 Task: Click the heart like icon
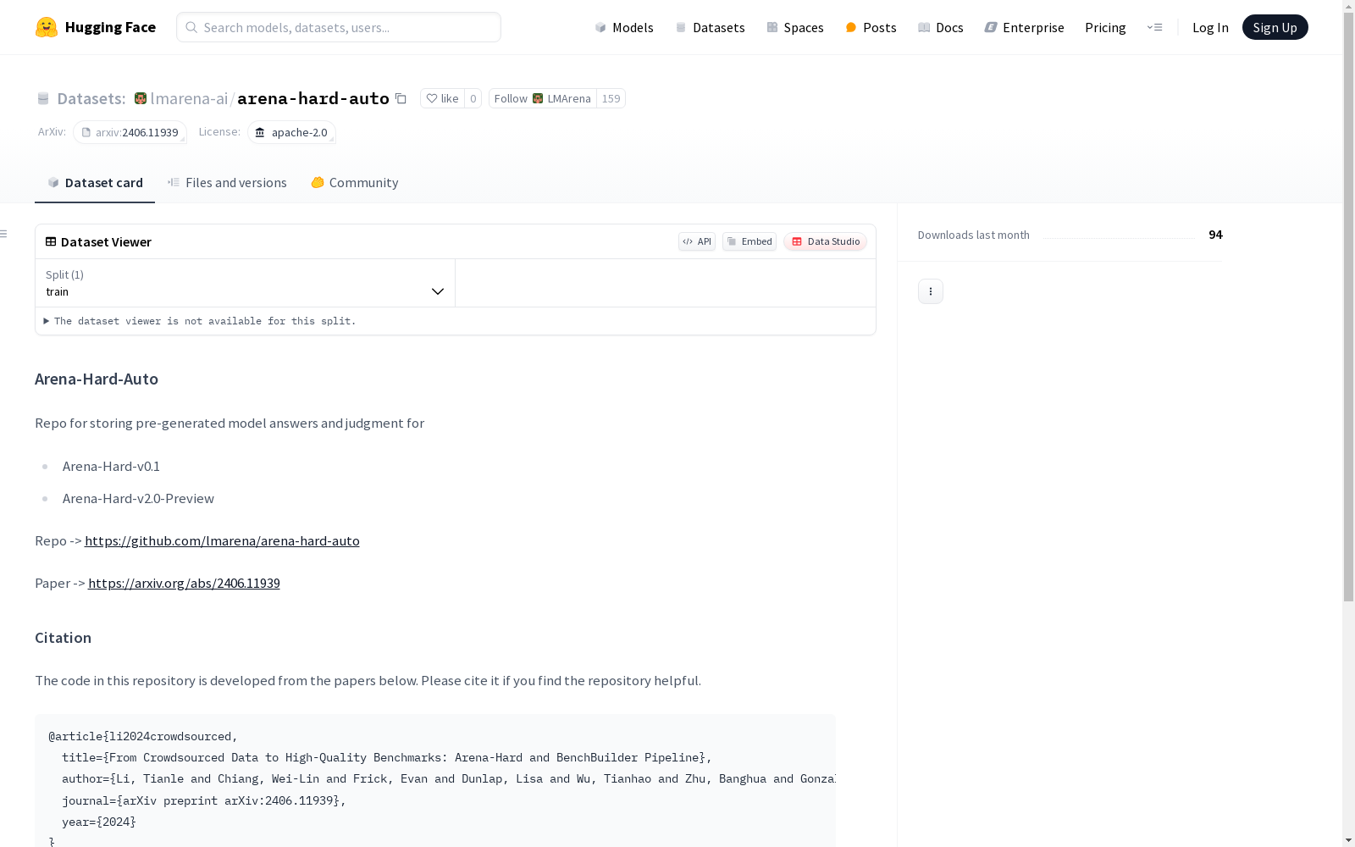pyautogui.click(x=432, y=98)
